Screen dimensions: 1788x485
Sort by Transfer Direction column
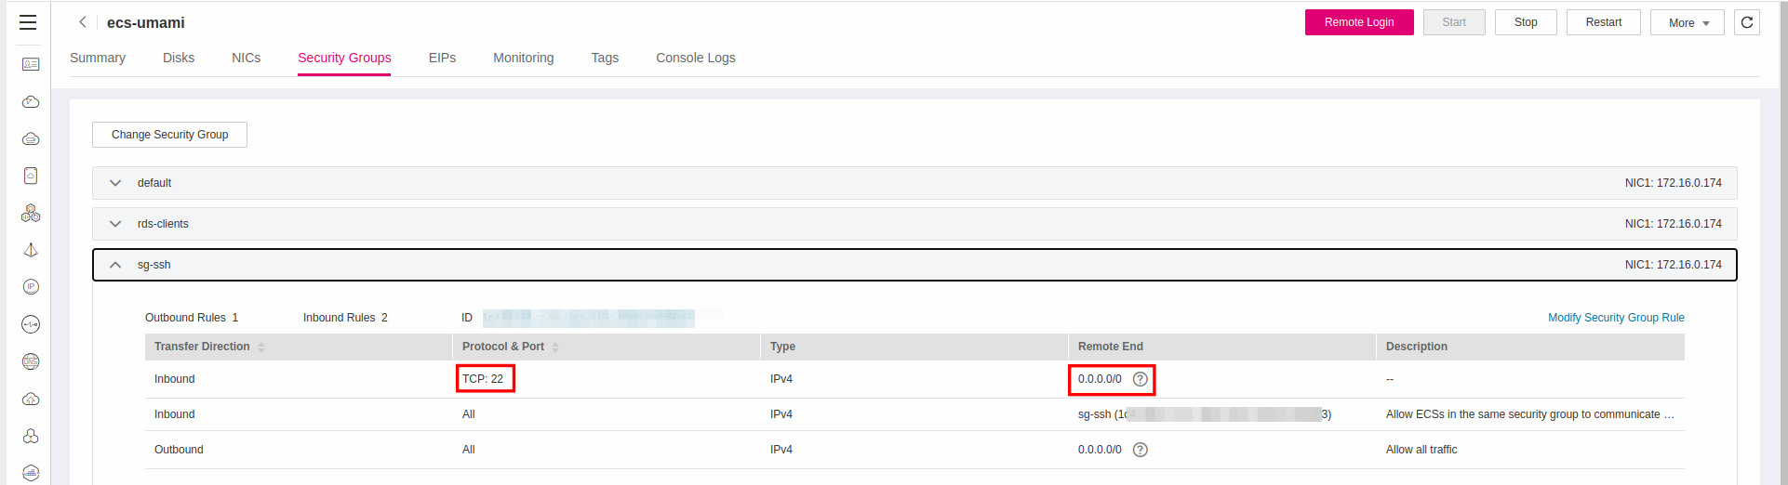261,347
